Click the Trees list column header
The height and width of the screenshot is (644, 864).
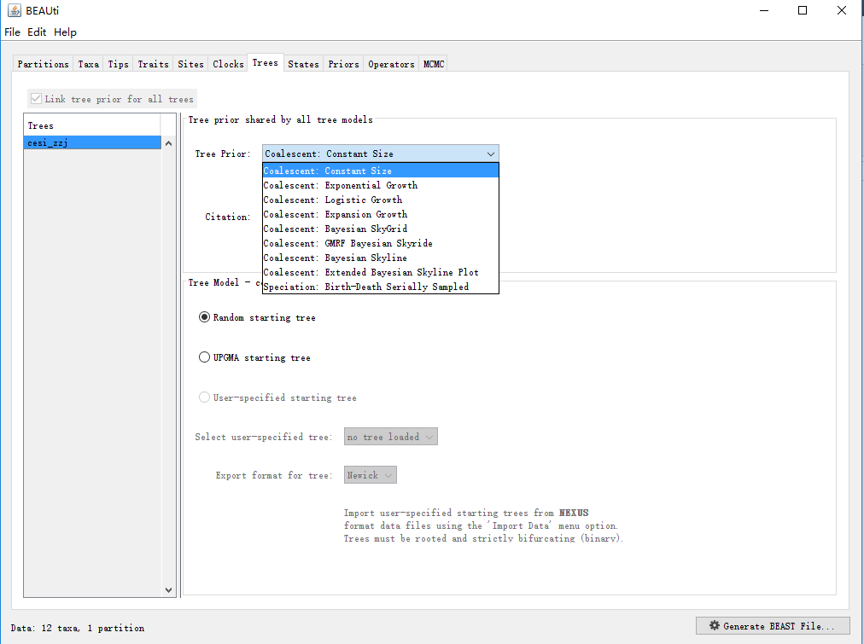pyautogui.click(x=92, y=125)
